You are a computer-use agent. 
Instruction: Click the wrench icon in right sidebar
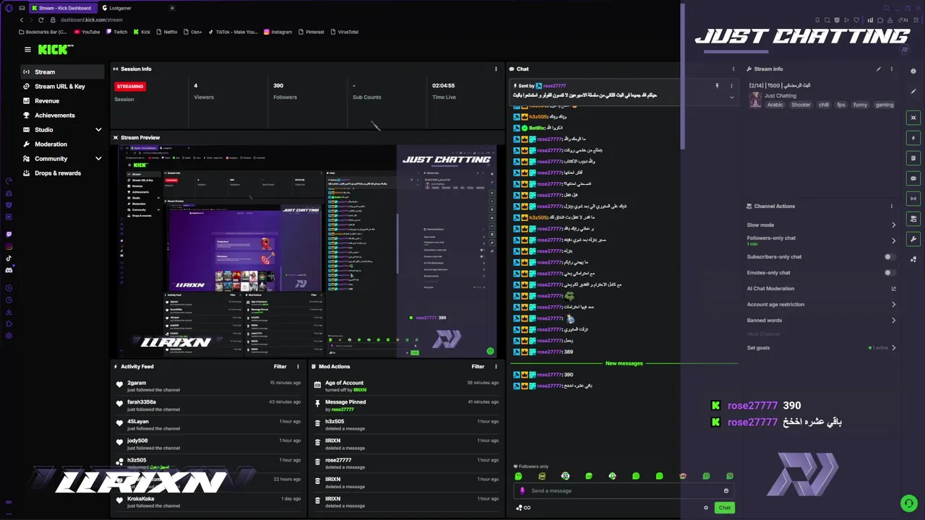(x=913, y=239)
